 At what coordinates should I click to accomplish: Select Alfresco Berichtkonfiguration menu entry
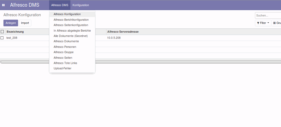72,20
